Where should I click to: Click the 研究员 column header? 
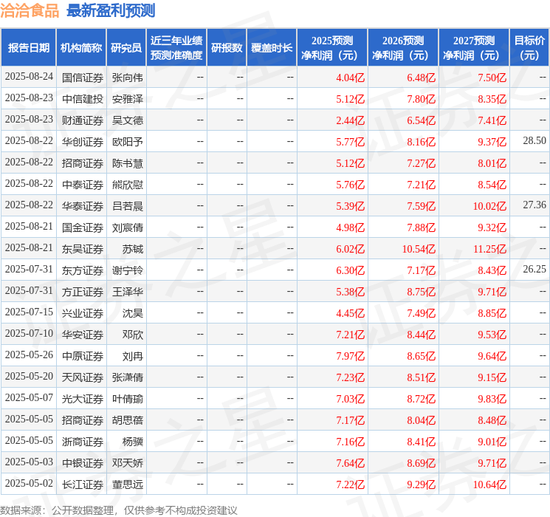[126, 48]
